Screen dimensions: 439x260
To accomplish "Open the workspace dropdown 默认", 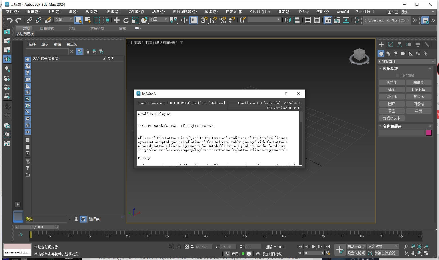I will tap(418, 12).
